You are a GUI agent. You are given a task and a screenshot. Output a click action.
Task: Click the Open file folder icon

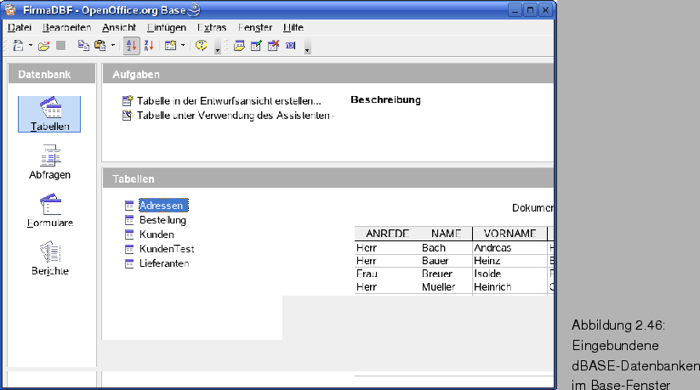coord(43,46)
